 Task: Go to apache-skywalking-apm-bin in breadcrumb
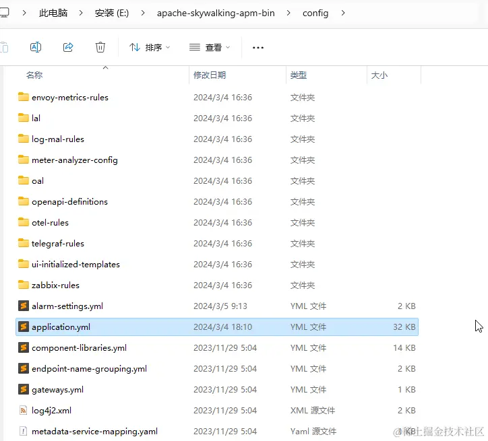tap(216, 13)
